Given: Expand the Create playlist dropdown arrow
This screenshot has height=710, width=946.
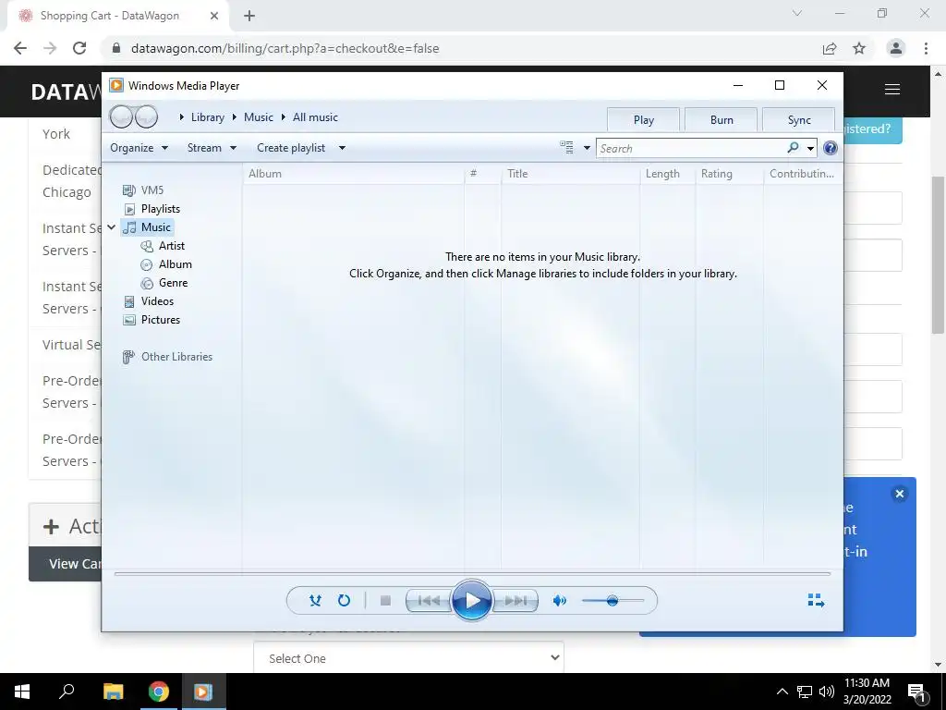Looking at the screenshot, I should click(342, 148).
